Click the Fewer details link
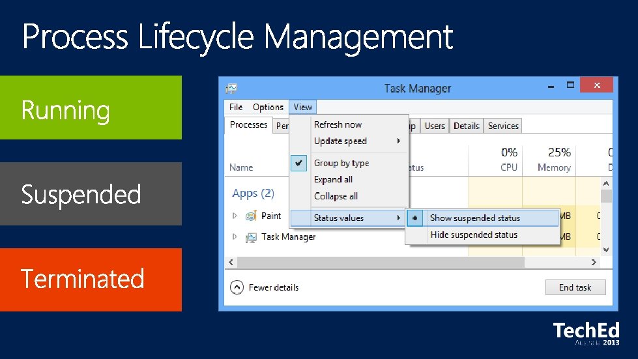This screenshot has width=638, height=359. (274, 287)
